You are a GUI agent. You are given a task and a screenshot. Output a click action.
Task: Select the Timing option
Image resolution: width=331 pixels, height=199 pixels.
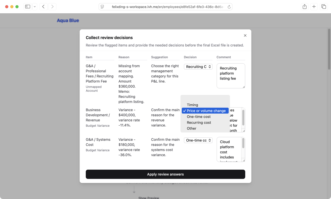point(205,105)
